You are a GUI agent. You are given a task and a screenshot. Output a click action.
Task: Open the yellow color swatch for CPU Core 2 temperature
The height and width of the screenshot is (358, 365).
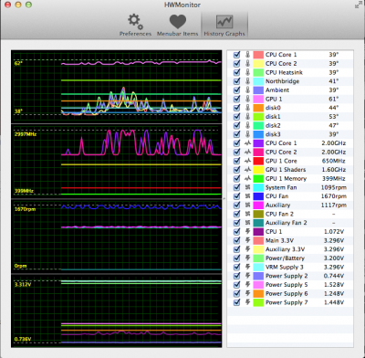click(258, 64)
